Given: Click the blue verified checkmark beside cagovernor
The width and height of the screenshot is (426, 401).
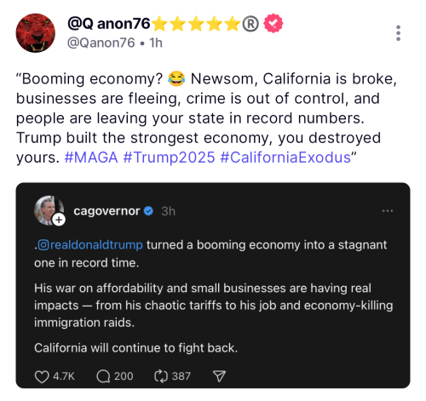Looking at the screenshot, I should click(148, 211).
